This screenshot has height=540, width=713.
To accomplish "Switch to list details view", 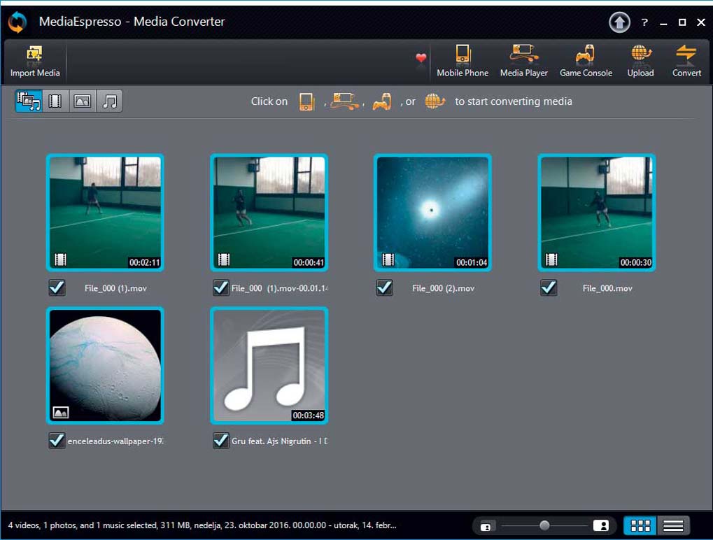I will coord(673,526).
